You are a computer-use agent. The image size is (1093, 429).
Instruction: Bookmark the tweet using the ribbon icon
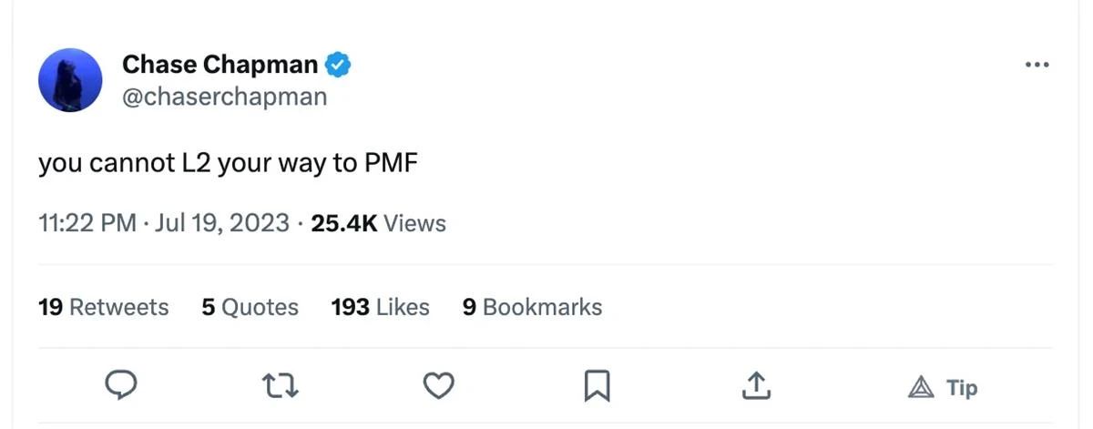tap(597, 387)
